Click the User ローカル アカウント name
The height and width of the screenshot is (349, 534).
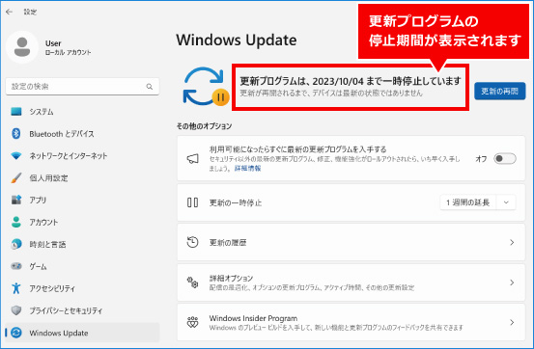click(69, 47)
